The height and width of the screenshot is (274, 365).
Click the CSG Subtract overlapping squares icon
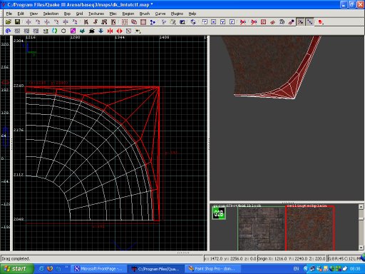(134, 22)
